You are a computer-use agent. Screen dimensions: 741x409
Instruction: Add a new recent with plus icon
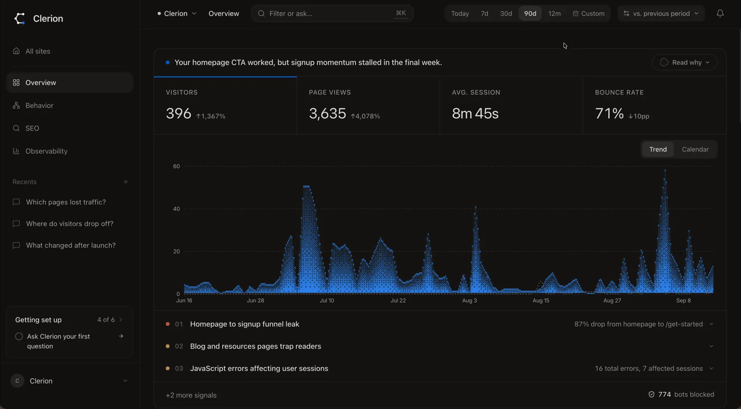125,182
